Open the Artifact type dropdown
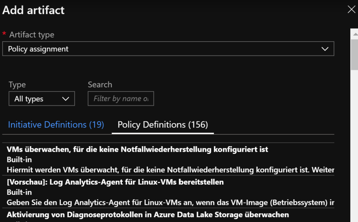 pyautogui.click(x=168, y=49)
